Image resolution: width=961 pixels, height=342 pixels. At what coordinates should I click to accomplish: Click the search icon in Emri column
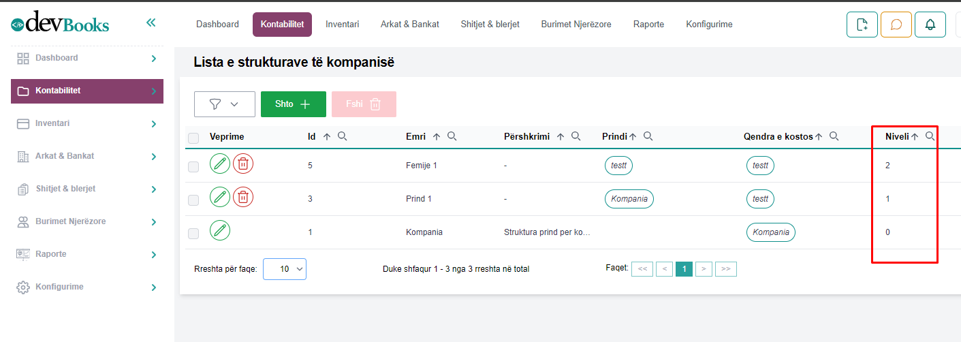pos(452,136)
